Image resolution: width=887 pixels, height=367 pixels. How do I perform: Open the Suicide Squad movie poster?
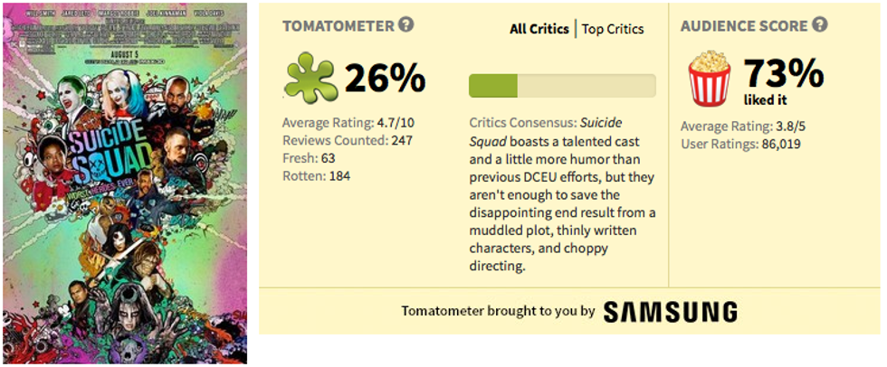(125, 183)
